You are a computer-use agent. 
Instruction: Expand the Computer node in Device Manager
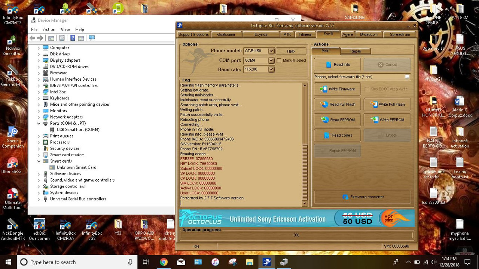coord(39,48)
